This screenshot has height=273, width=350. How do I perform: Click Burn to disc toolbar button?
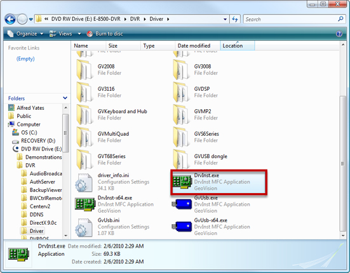pos(105,34)
